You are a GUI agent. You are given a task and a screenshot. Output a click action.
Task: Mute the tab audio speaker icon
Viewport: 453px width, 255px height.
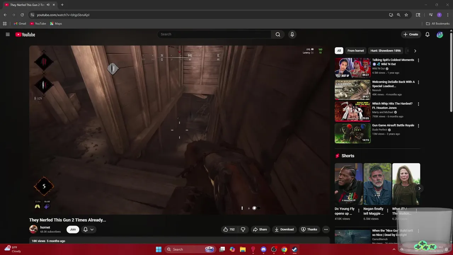point(48,5)
